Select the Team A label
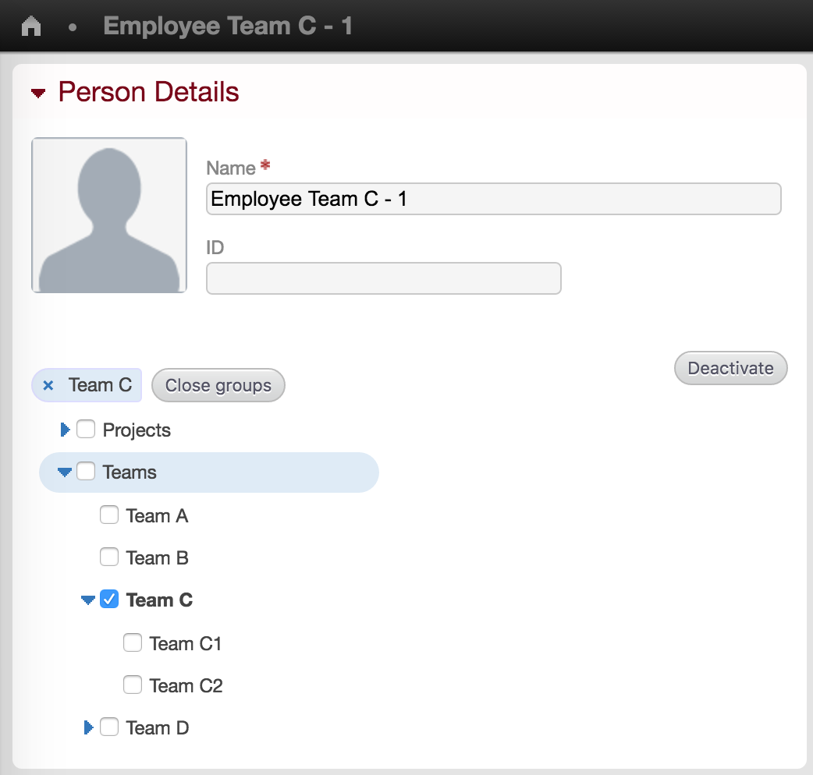 [x=157, y=516]
